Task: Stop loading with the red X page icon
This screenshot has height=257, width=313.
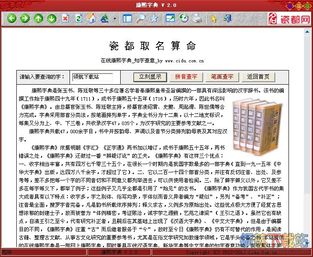Action: [65, 18]
